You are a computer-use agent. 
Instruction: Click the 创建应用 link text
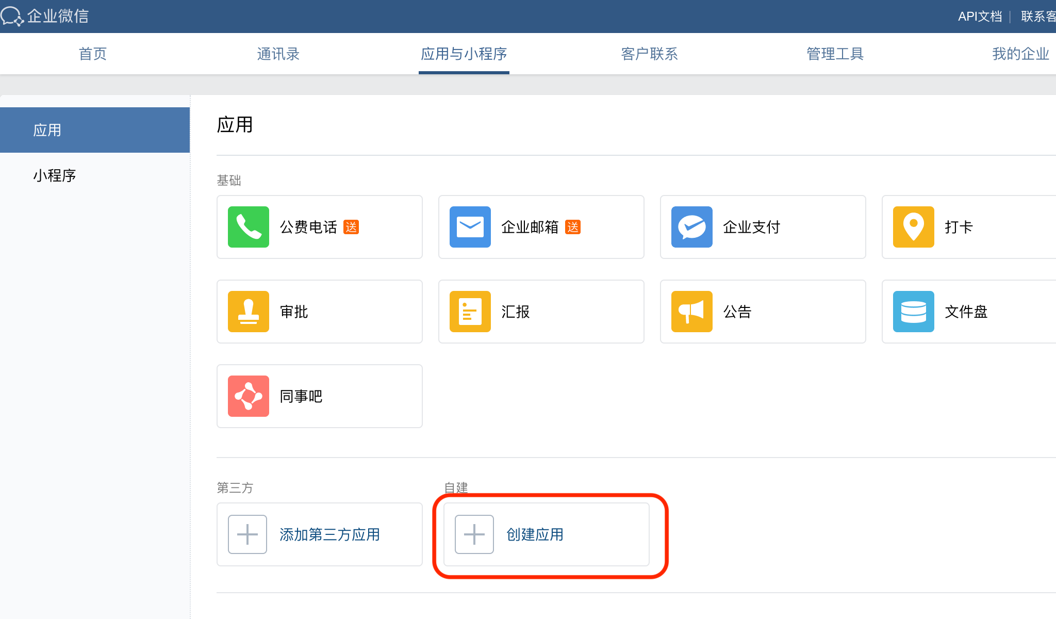(x=535, y=534)
